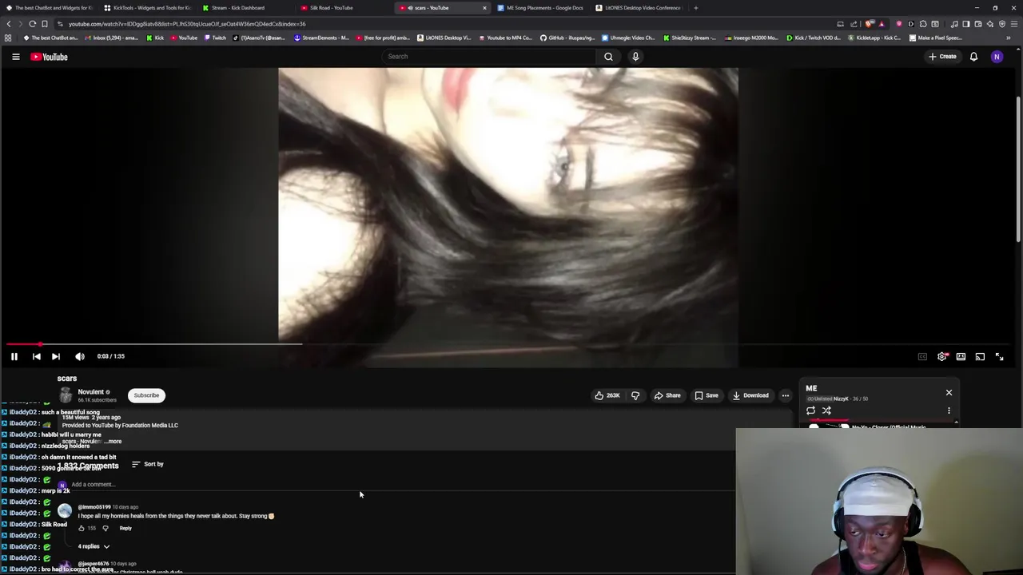
Task: Toggle loop on the ME playlist
Action: coord(810,410)
